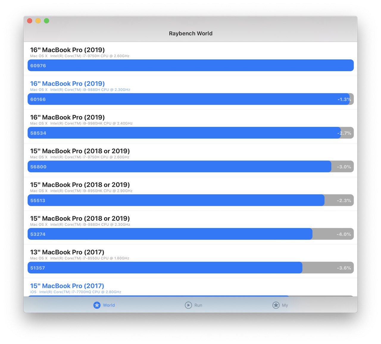Click the 55513 score bar
This screenshot has width=381, height=344.
pyautogui.click(x=190, y=200)
